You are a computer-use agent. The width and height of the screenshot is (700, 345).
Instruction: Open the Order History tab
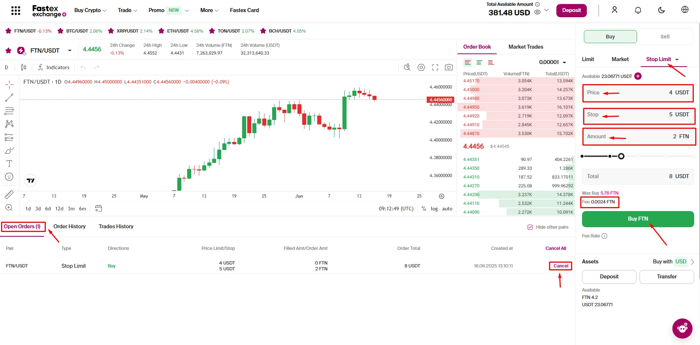click(69, 226)
